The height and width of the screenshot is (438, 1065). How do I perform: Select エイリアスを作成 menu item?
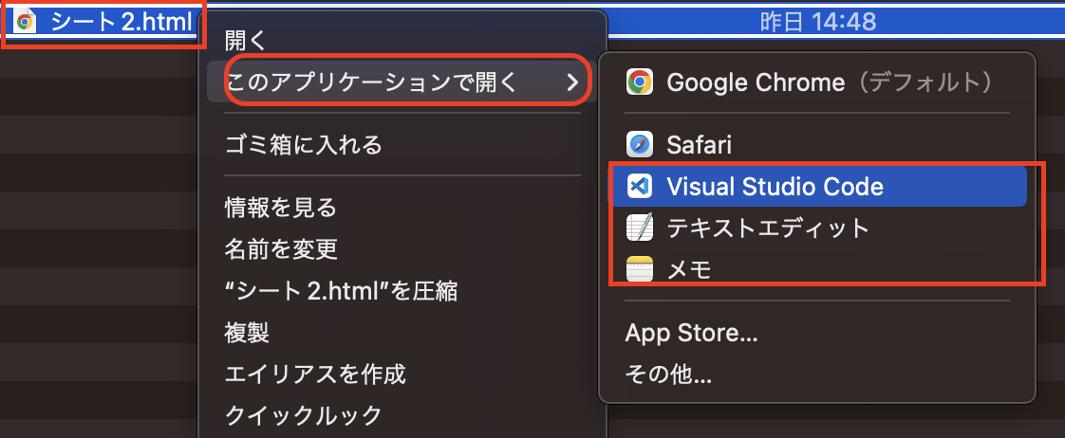click(315, 373)
